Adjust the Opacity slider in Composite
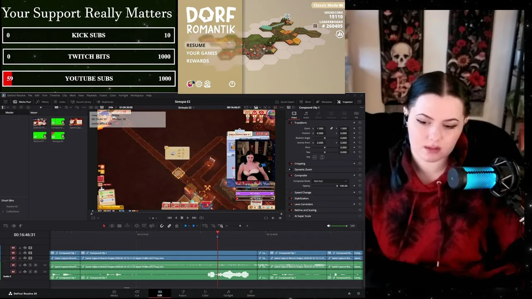 coord(337,186)
